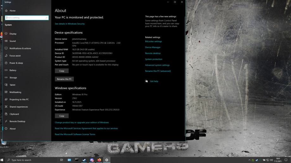Open Sound settings icon
This screenshot has width=291, height=163.
tap(6, 41)
